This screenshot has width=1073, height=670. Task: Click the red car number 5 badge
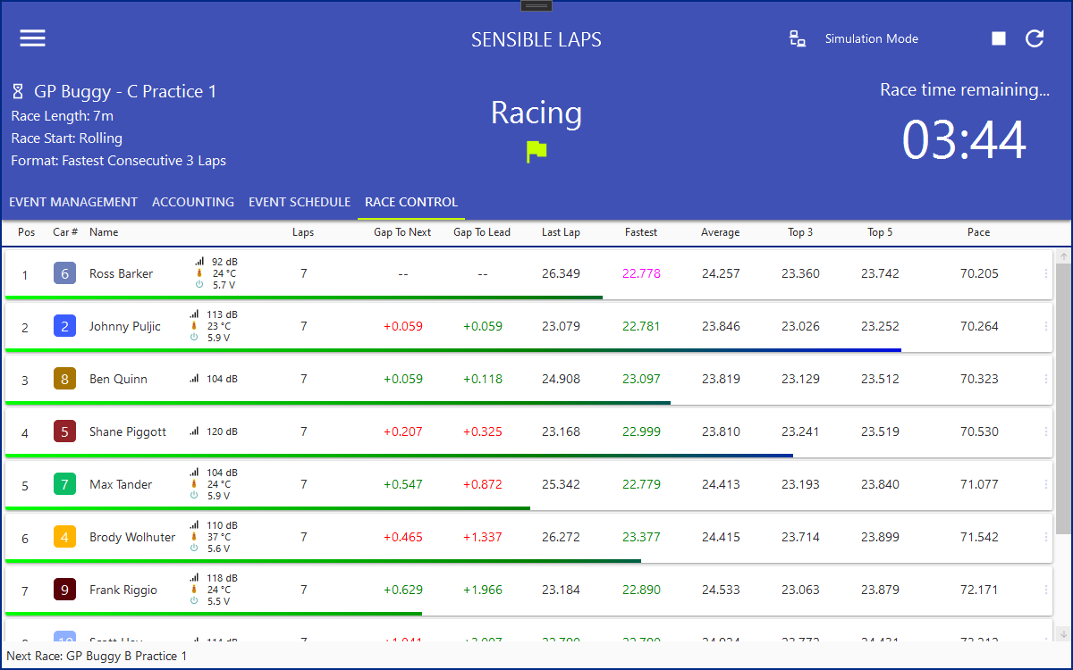64,432
